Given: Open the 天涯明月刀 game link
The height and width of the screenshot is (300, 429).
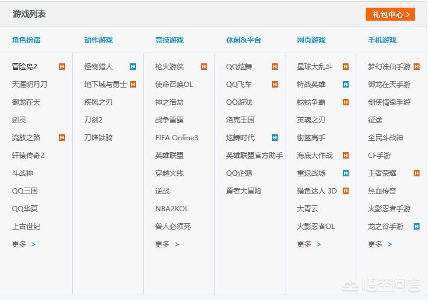Looking at the screenshot, I should (30, 85).
